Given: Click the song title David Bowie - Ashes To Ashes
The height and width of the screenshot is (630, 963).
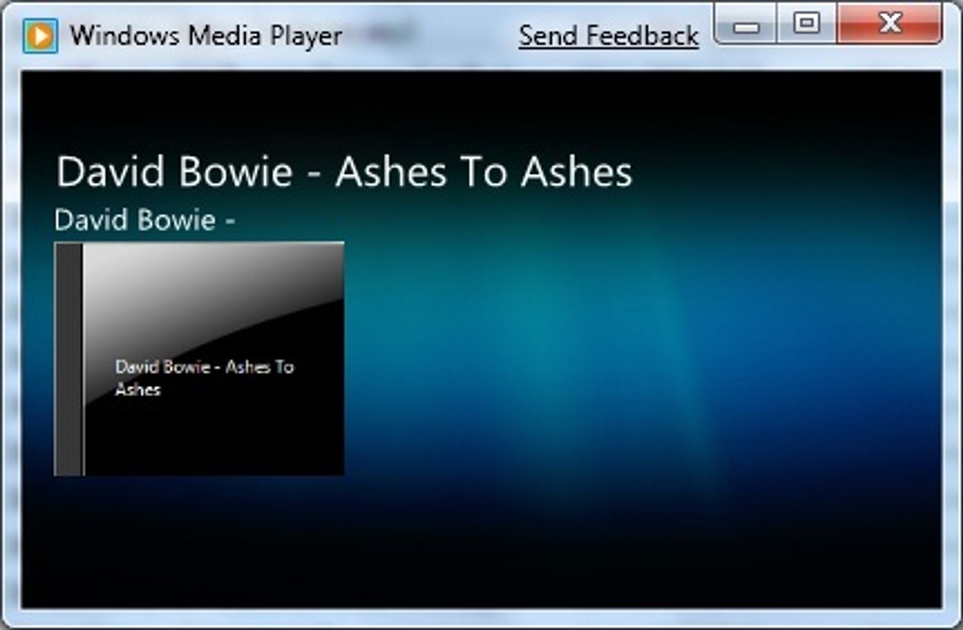Looking at the screenshot, I should click(x=344, y=171).
